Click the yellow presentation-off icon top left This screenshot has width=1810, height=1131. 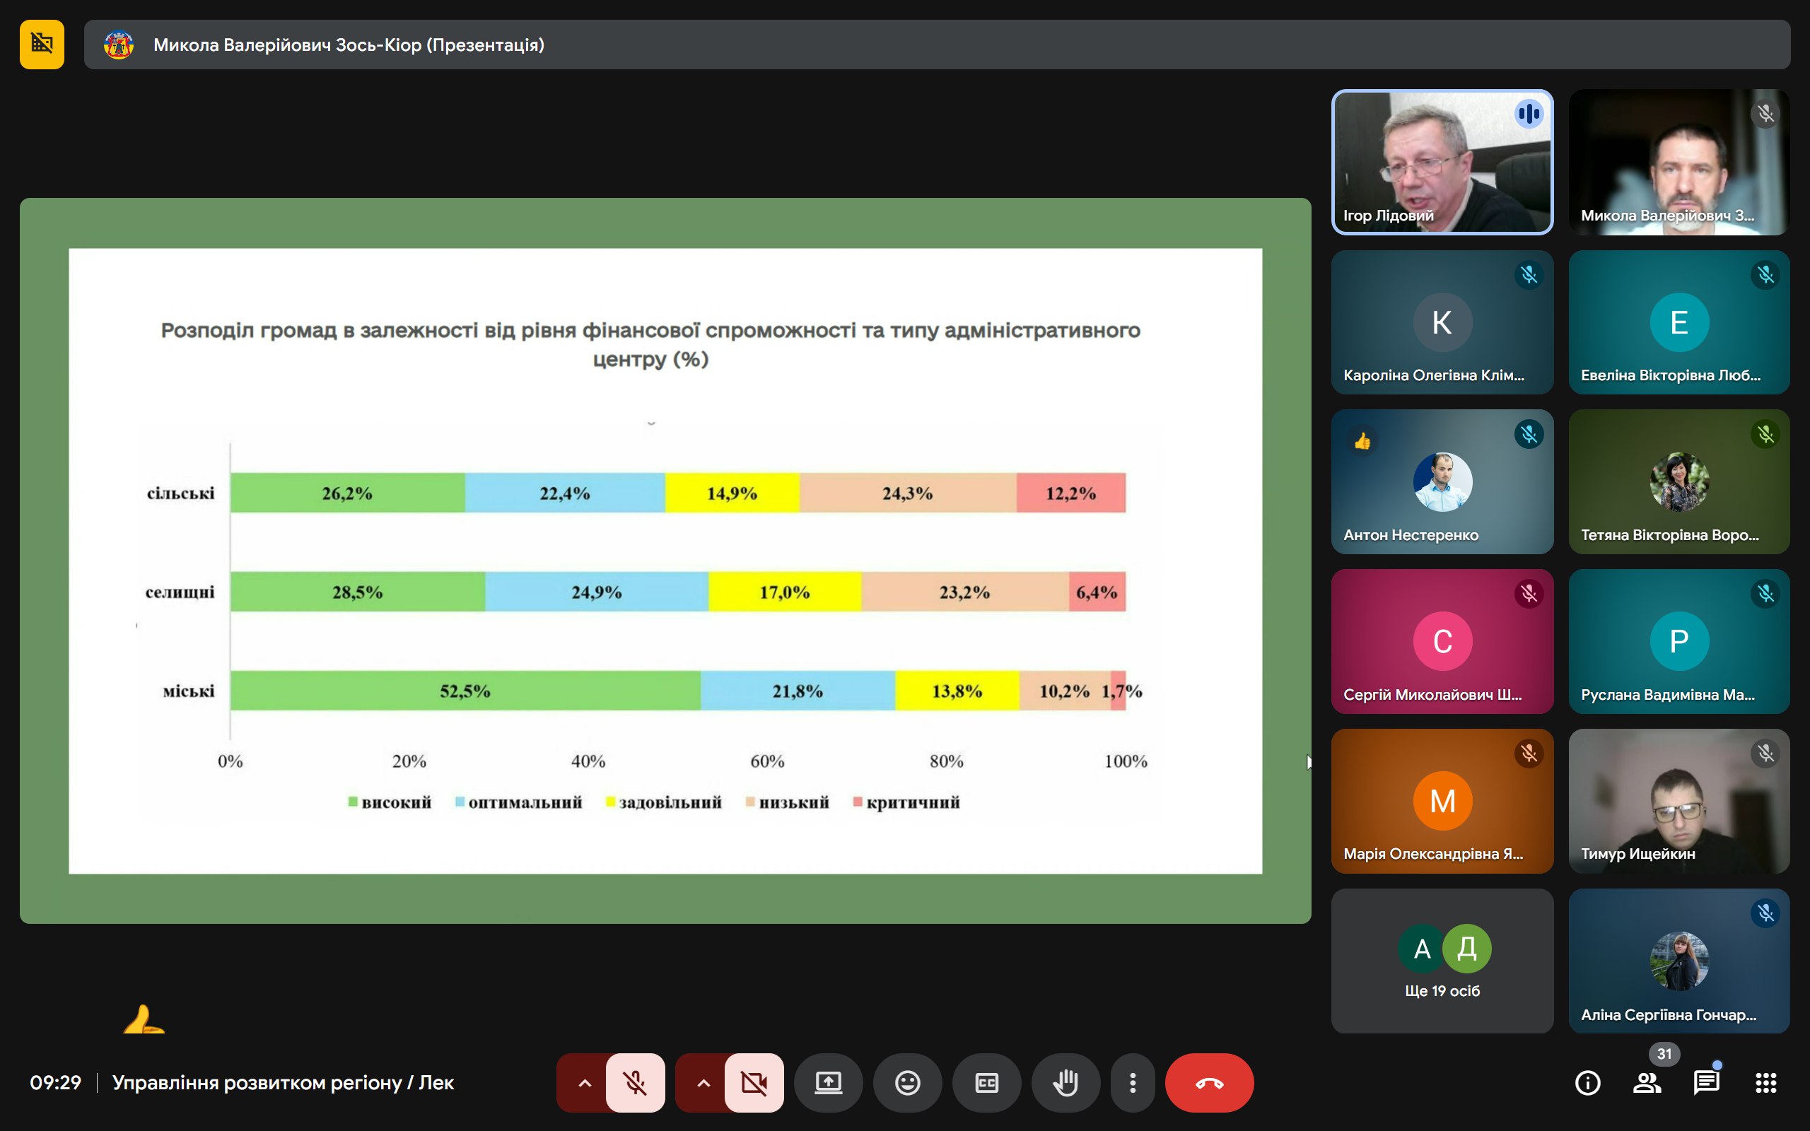tap(42, 44)
